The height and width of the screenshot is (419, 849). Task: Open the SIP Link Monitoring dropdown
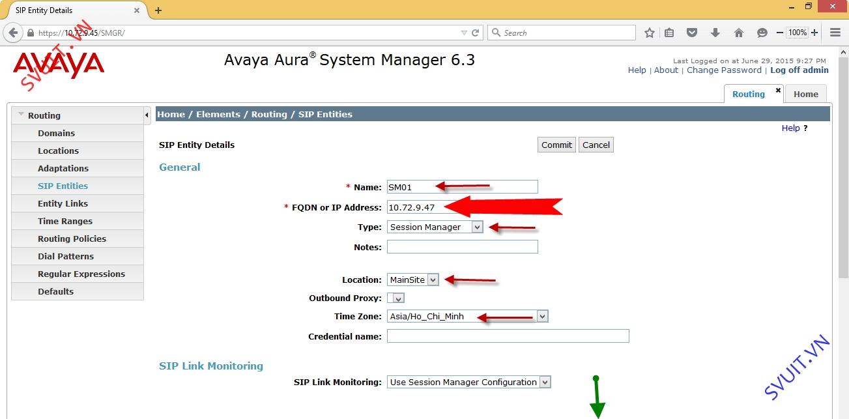coord(469,382)
